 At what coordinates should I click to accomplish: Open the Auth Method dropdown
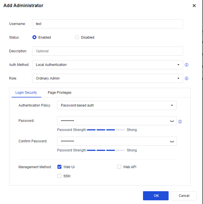[x=107, y=65]
